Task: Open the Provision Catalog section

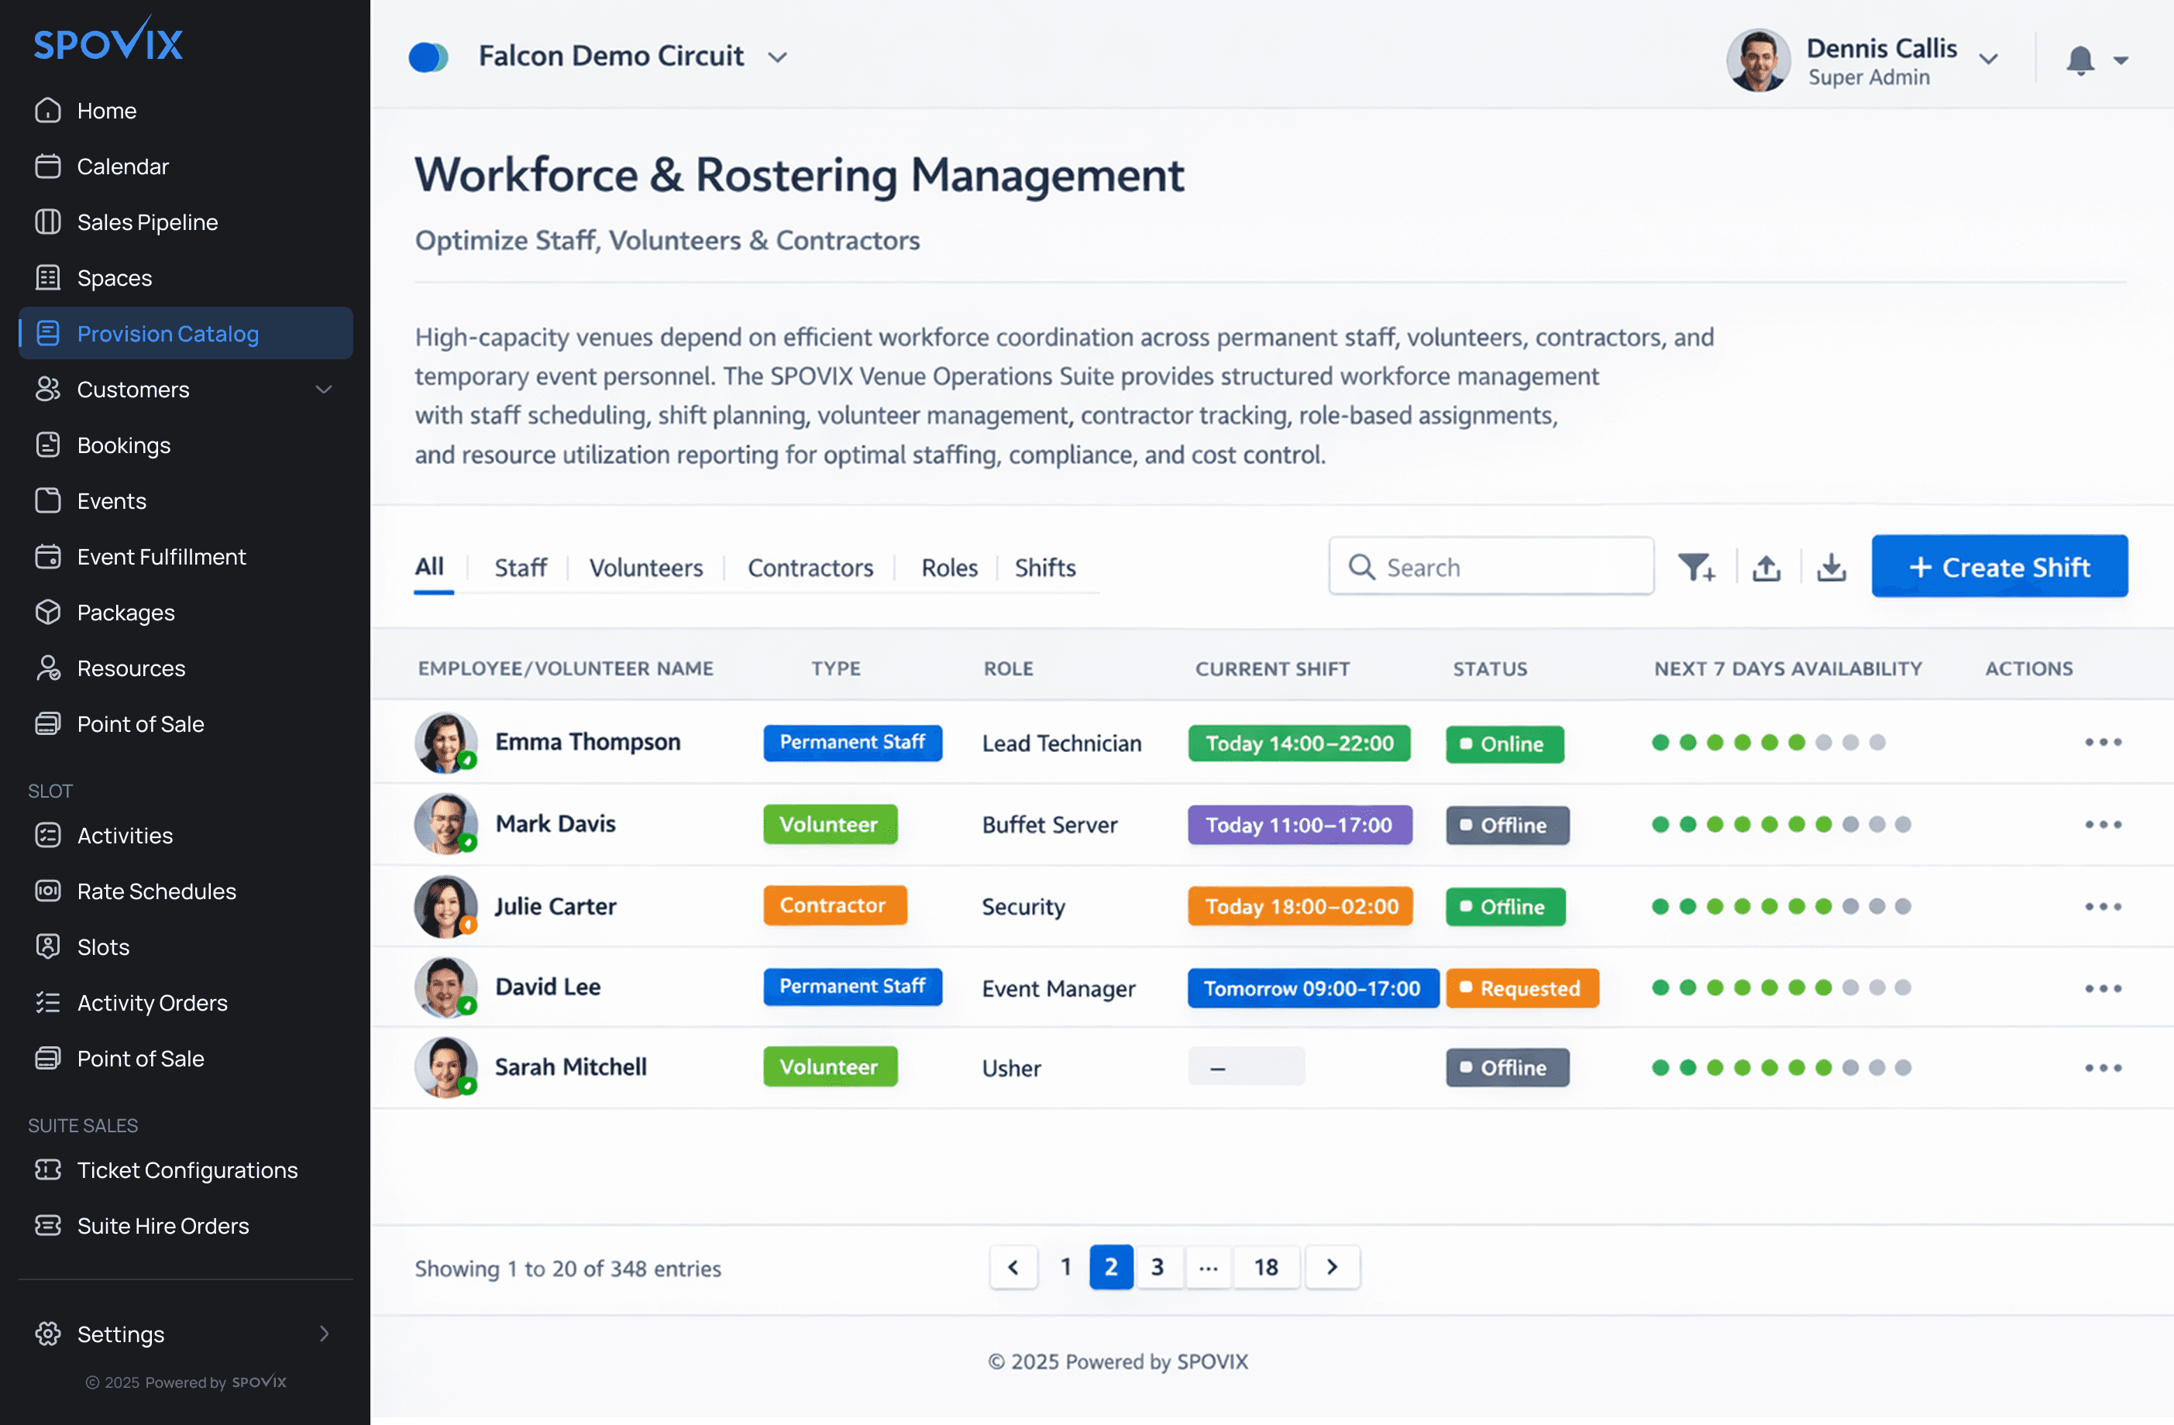Action: tap(167, 333)
